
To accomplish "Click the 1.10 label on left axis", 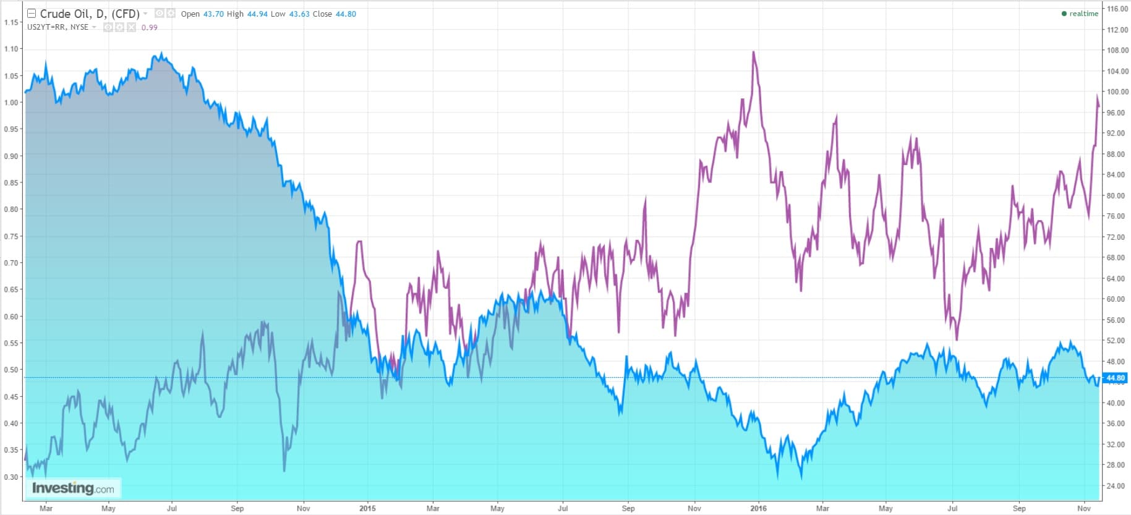I will coord(11,49).
